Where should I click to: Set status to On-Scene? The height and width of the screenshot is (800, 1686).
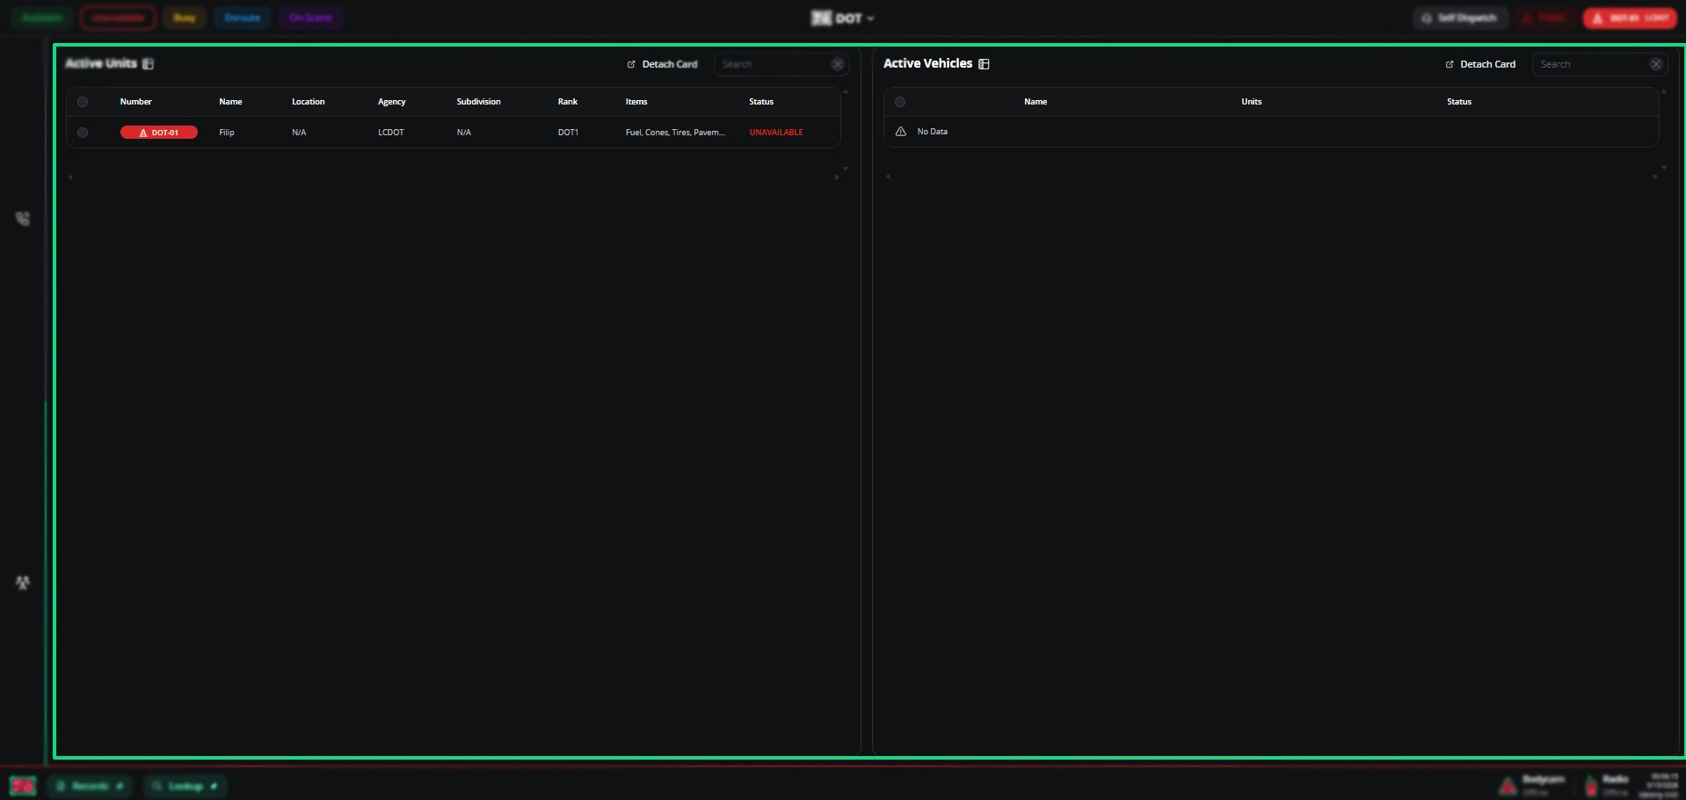click(311, 18)
